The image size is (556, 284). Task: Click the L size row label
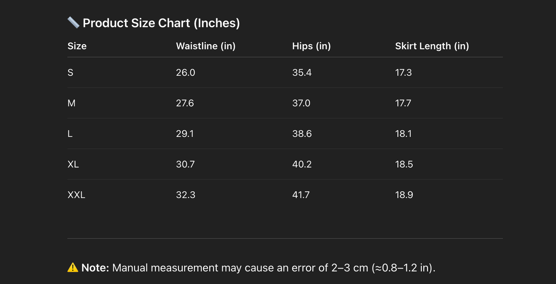pyautogui.click(x=70, y=134)
